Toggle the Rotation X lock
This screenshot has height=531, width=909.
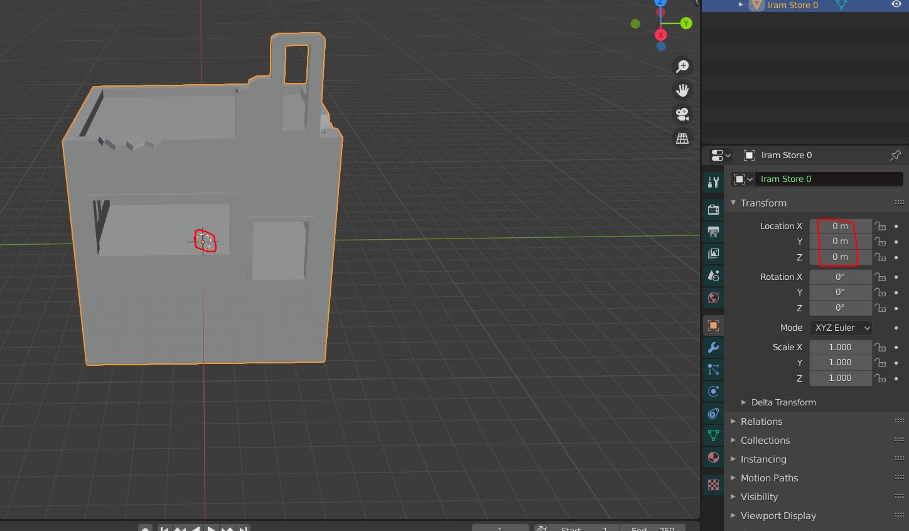tap(881, 277)
